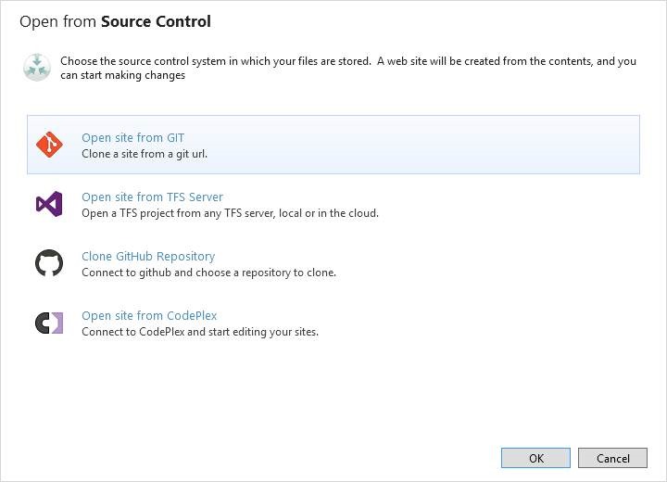667x482 pixels.
Task: Click the TFS project description text
Action: click(230, 213)
